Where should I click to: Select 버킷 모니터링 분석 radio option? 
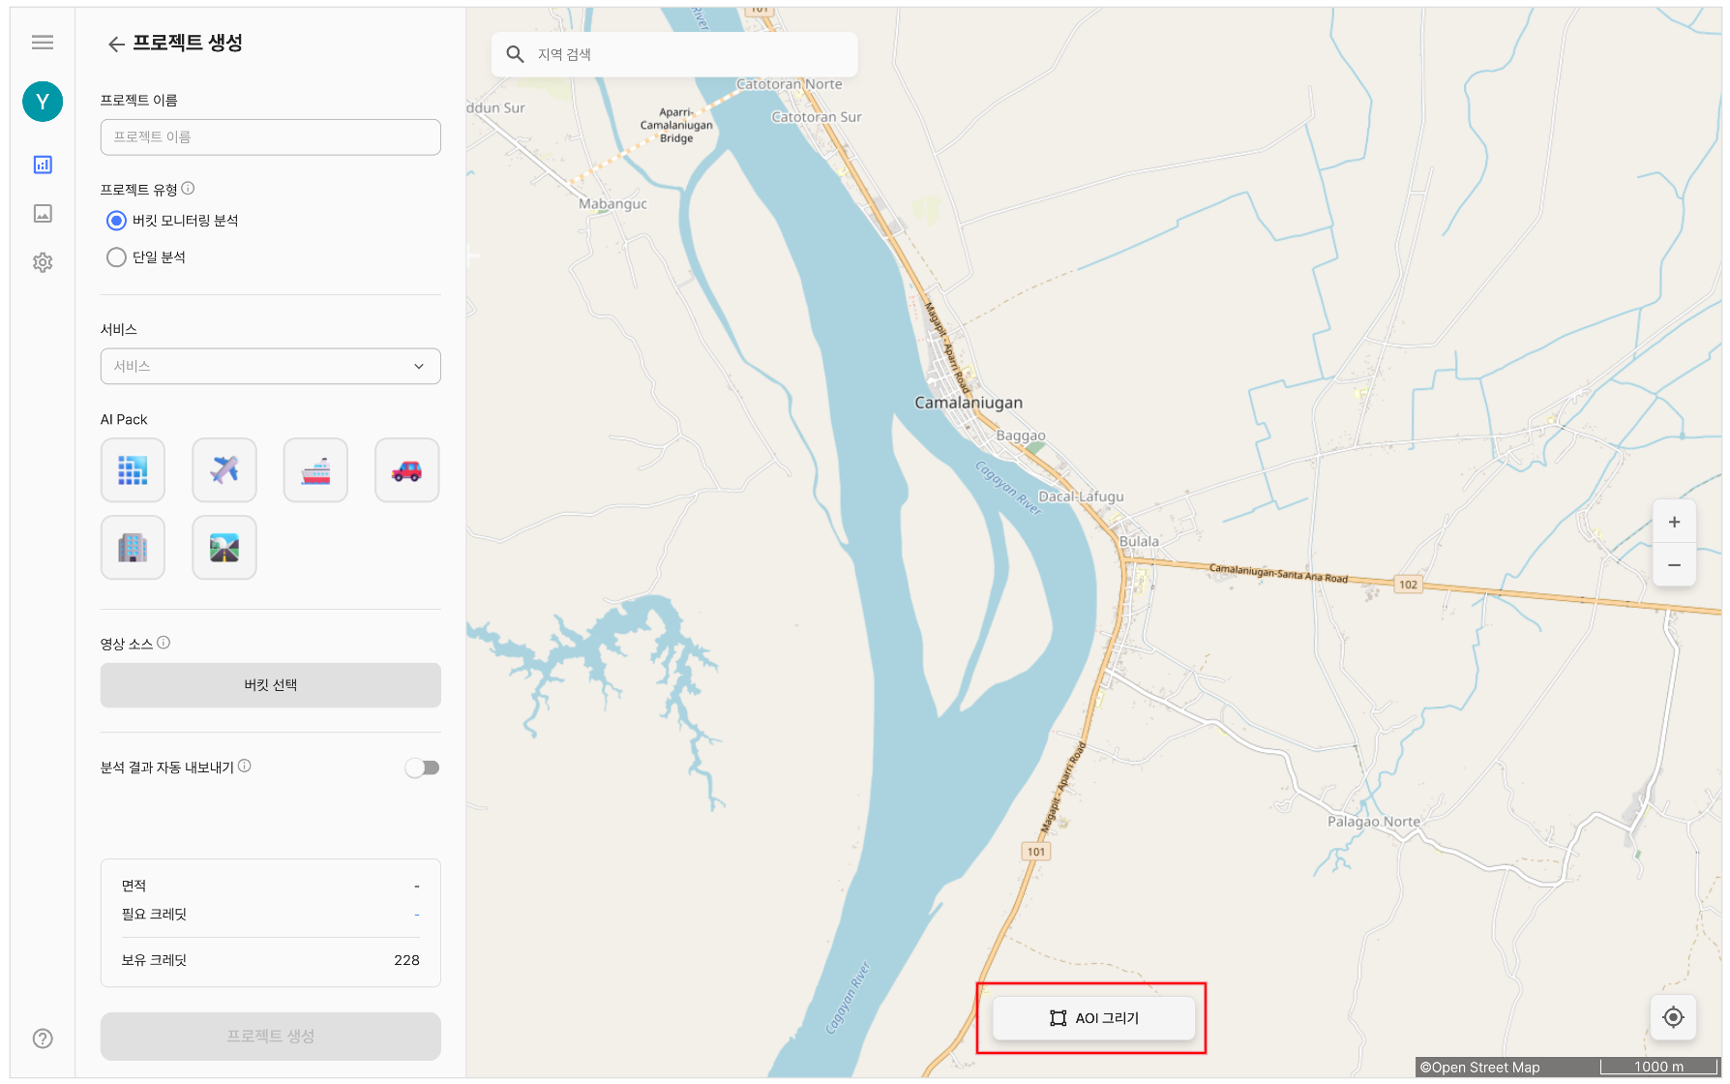coord(117,221)
